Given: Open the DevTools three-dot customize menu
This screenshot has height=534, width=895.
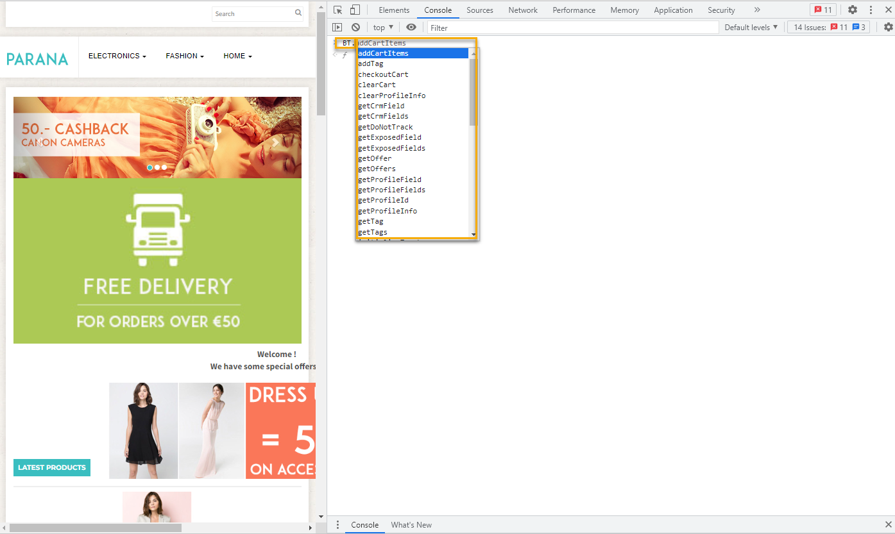Looking at the screenshot, I should click(x=871, y=10).
